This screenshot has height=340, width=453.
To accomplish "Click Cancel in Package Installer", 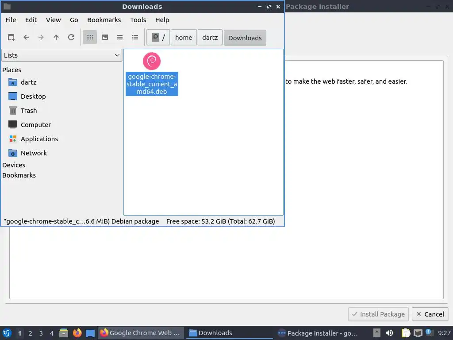I will tap(430, 314).
